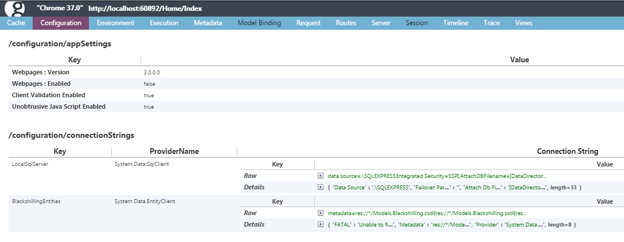The height and width of the screenshot is (242, 624).
Task: Select the Server tab
Action: click(x=381, y=23)
